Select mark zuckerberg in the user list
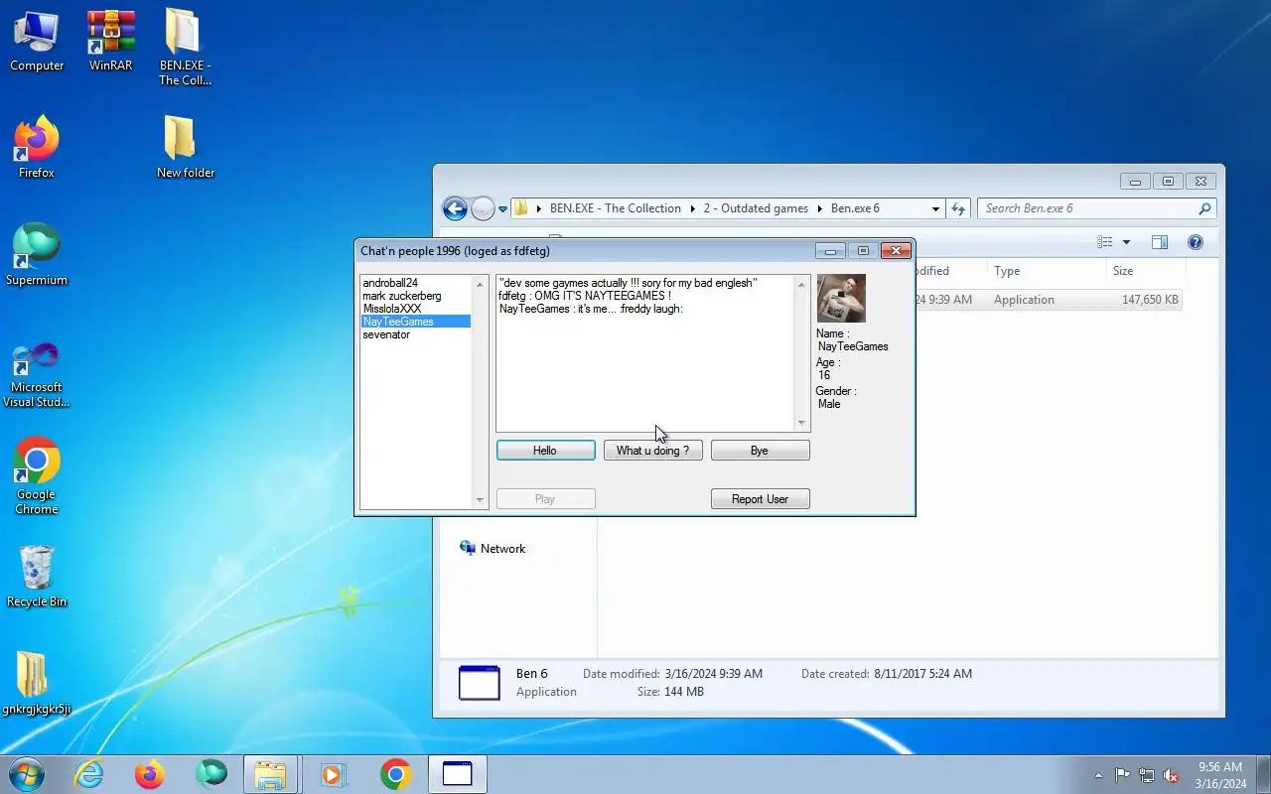This screenshot has width=1271, height=794. [415, 296]
